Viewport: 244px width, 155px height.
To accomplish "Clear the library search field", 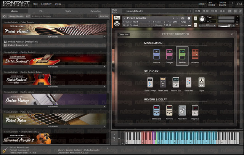I will (96, 16).
